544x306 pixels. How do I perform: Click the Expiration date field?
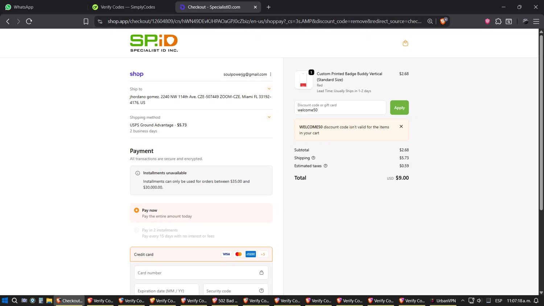pos(166,290)
